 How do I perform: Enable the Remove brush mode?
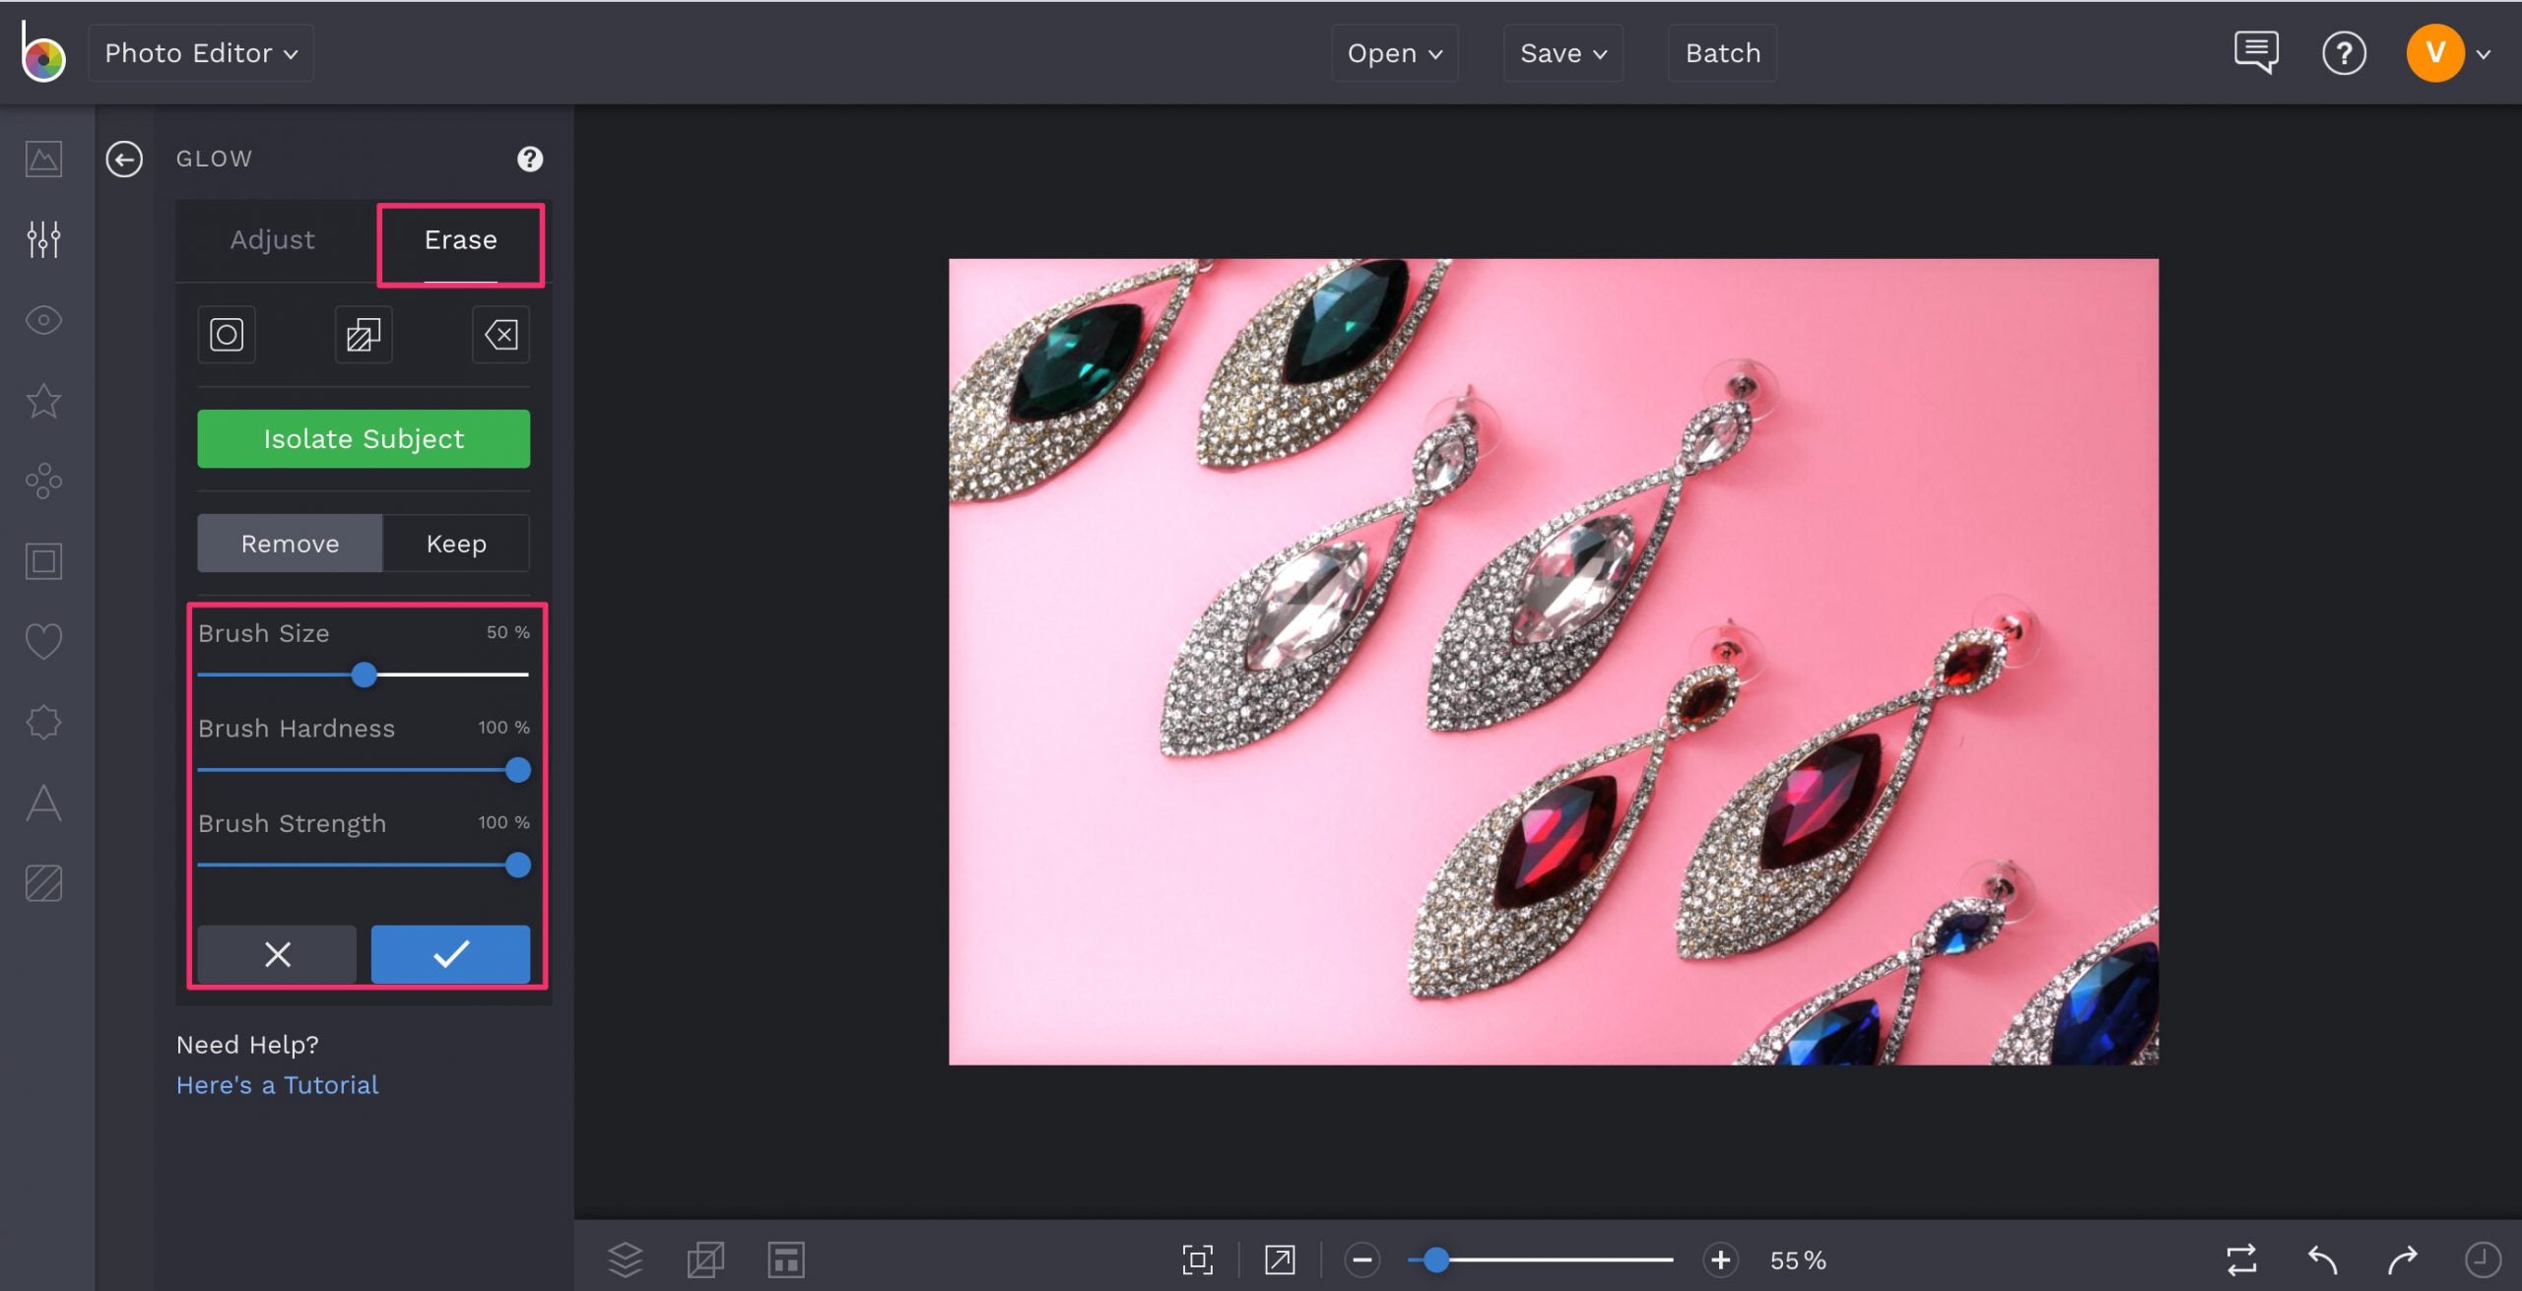[x=290, y=543]
